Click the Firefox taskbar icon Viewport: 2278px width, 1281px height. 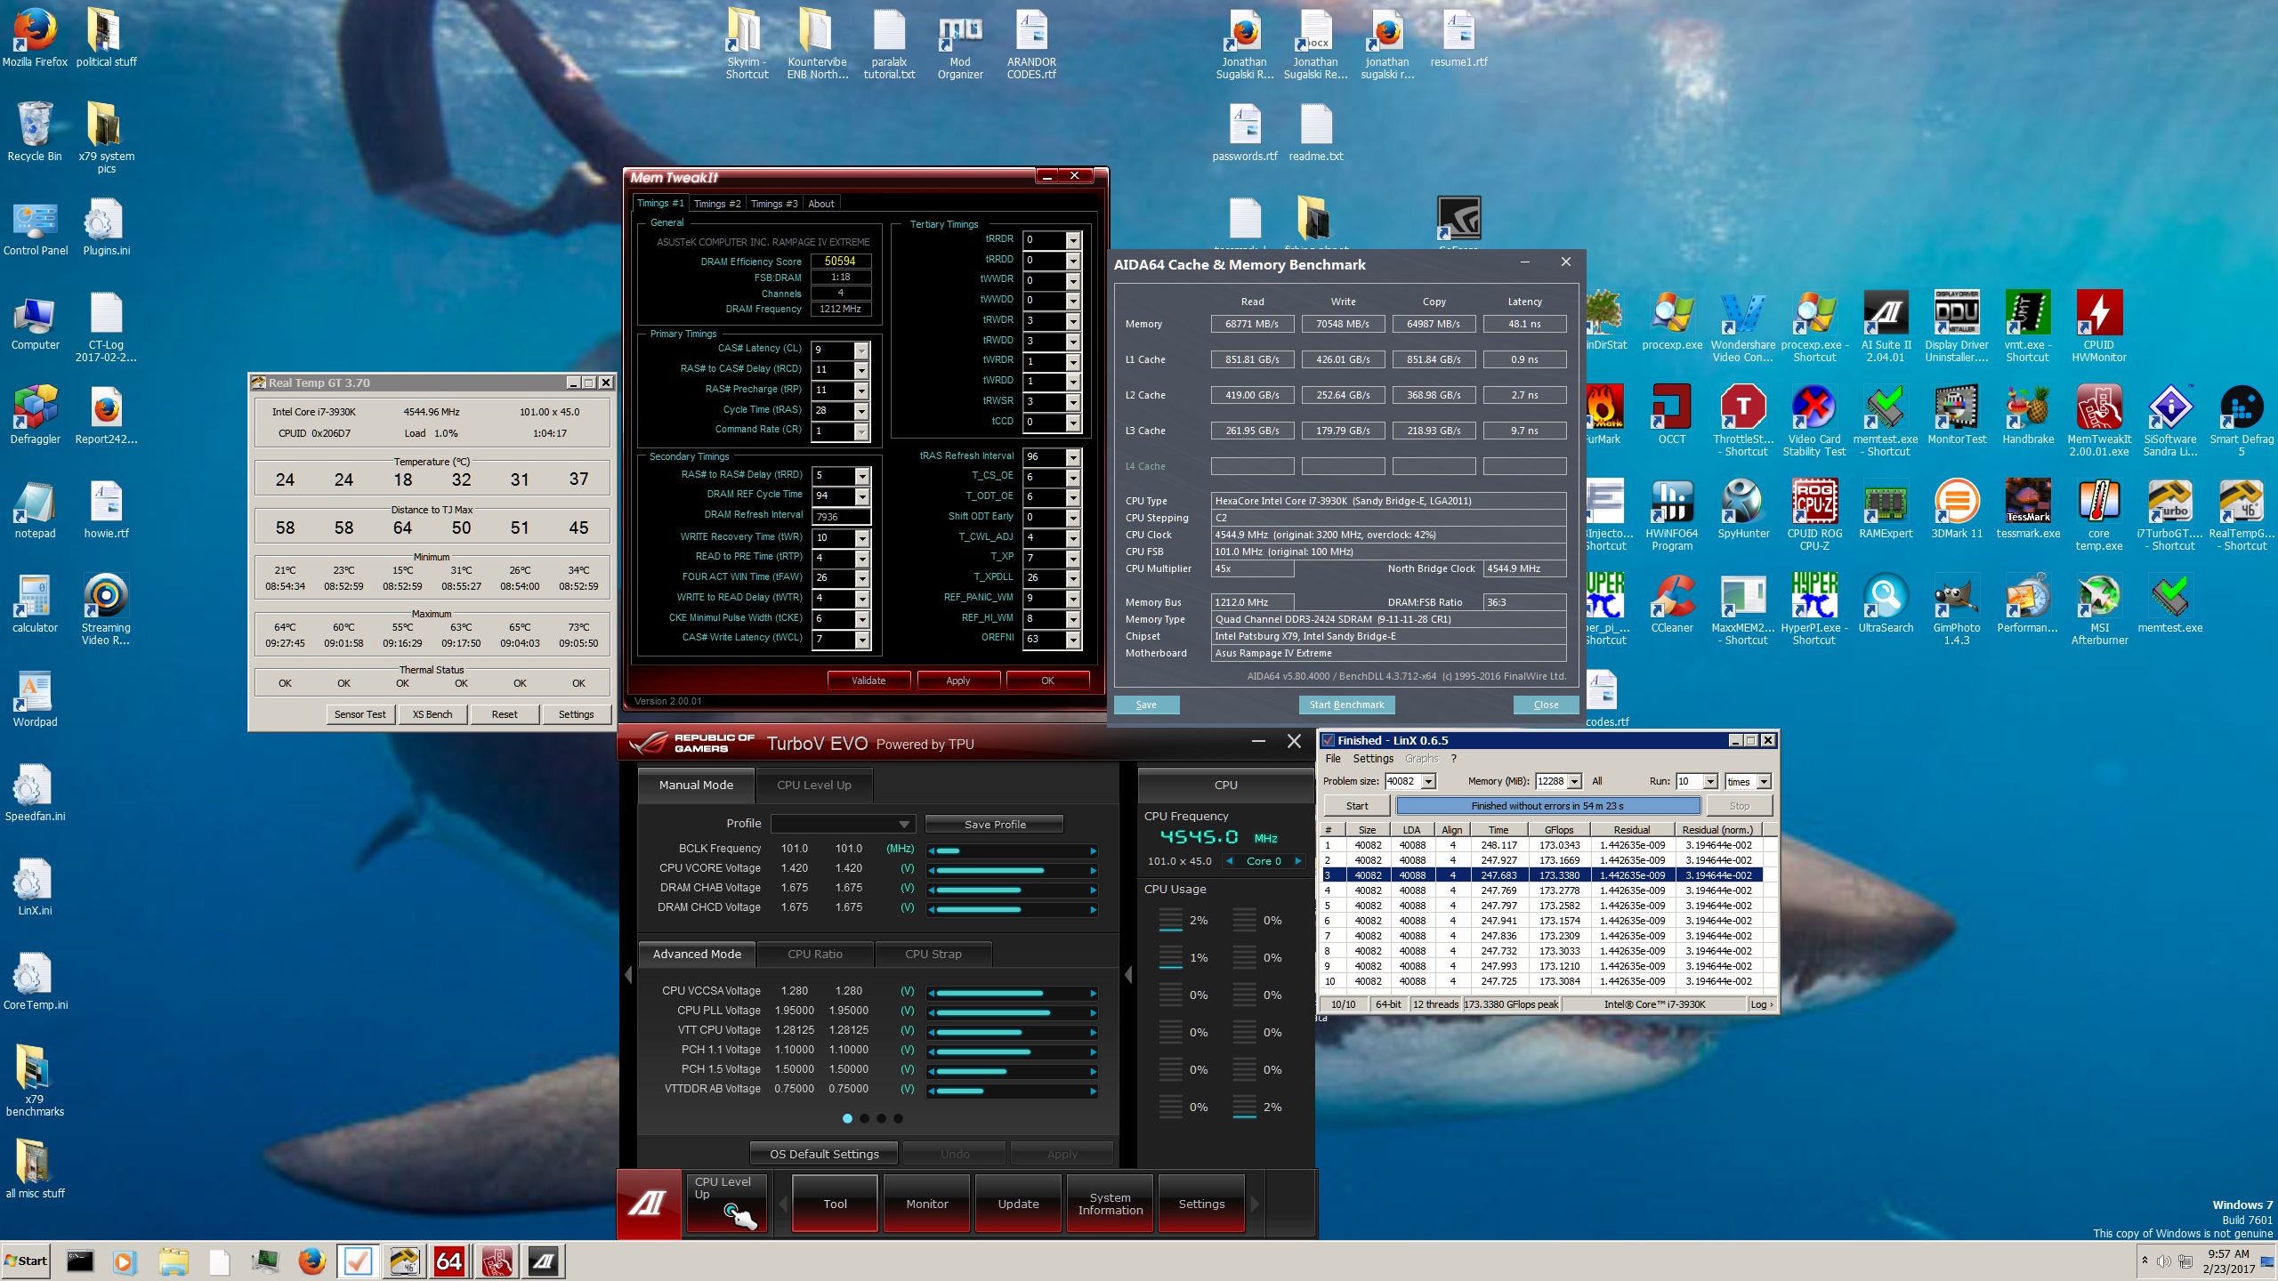tap(311, 1261)
